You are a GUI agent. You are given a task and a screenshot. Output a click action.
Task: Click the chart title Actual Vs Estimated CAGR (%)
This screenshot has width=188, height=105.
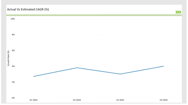tap(28, 9)
